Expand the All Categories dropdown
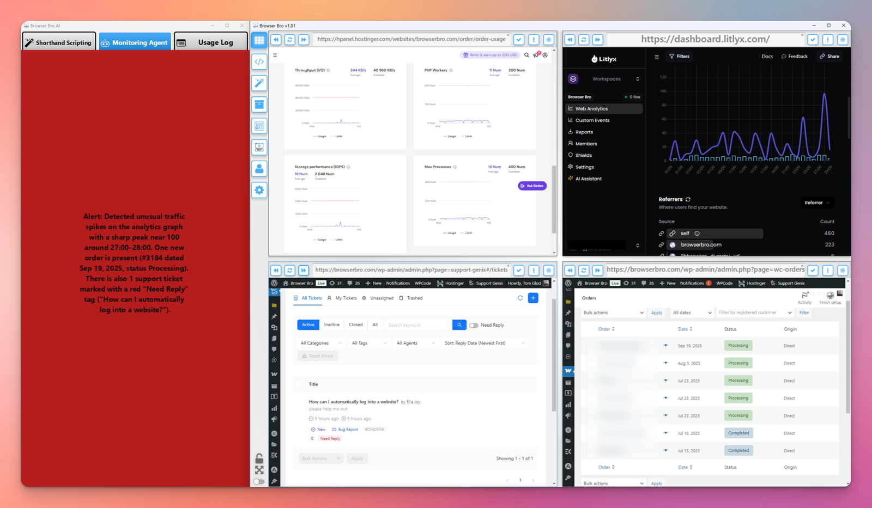Screen dimensions: 872x508 [x=321, y=343]
